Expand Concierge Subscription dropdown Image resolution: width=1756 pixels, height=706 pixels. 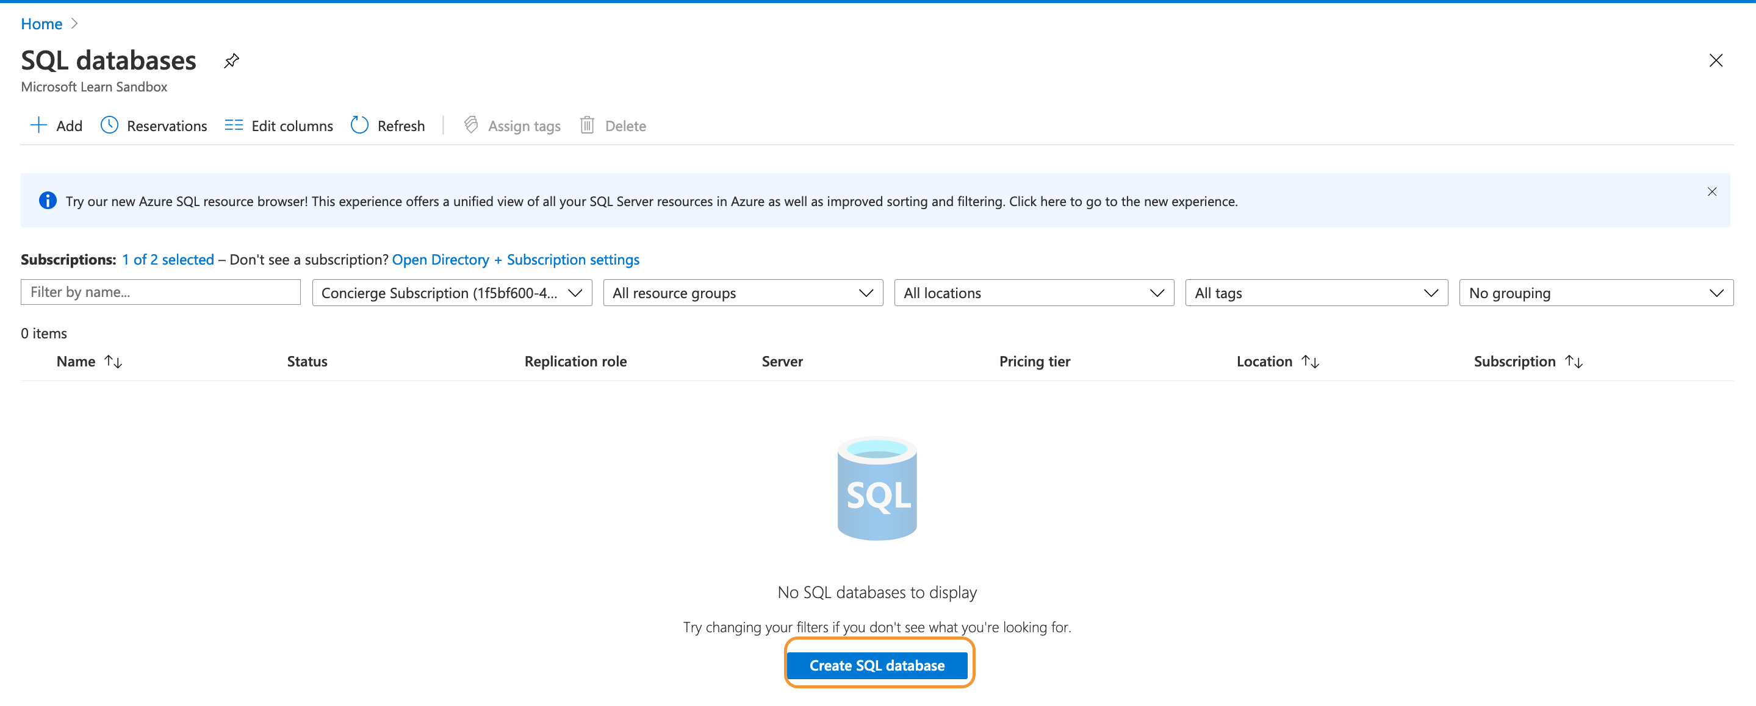click(452, 293)
